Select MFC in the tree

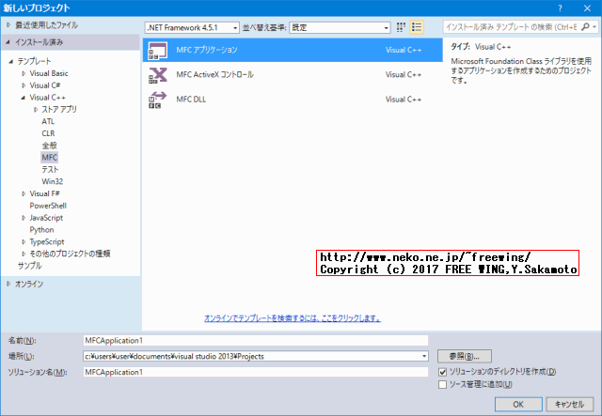coord(50,157)
